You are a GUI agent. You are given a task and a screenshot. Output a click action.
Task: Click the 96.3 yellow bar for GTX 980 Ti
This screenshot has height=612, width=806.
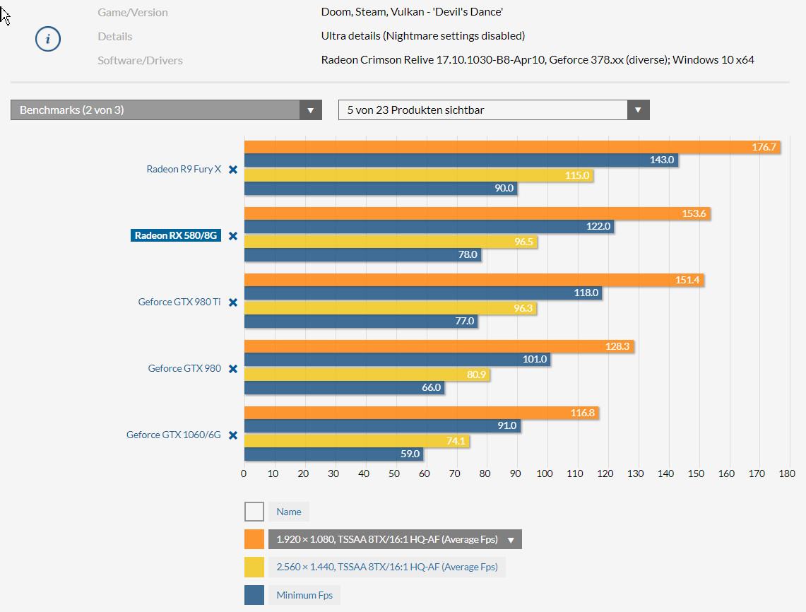coord(391,308)
